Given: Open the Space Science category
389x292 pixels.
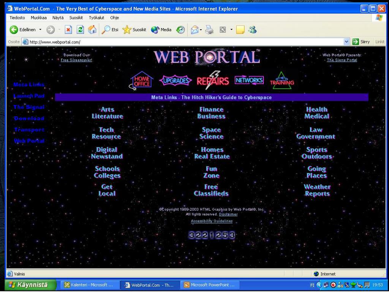Looking at the screenshot, I should point(211,133).
